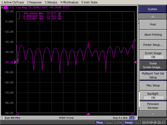Open Printer Setup softkey
Viewport: 167px width, 125px height.
tap(153, 45)
